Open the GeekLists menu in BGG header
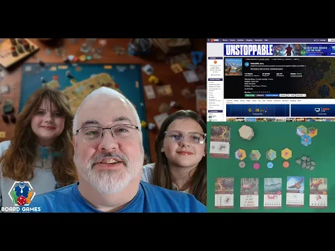Image resolution: width=335 pixels, height=251 pixels. point(240,40)
